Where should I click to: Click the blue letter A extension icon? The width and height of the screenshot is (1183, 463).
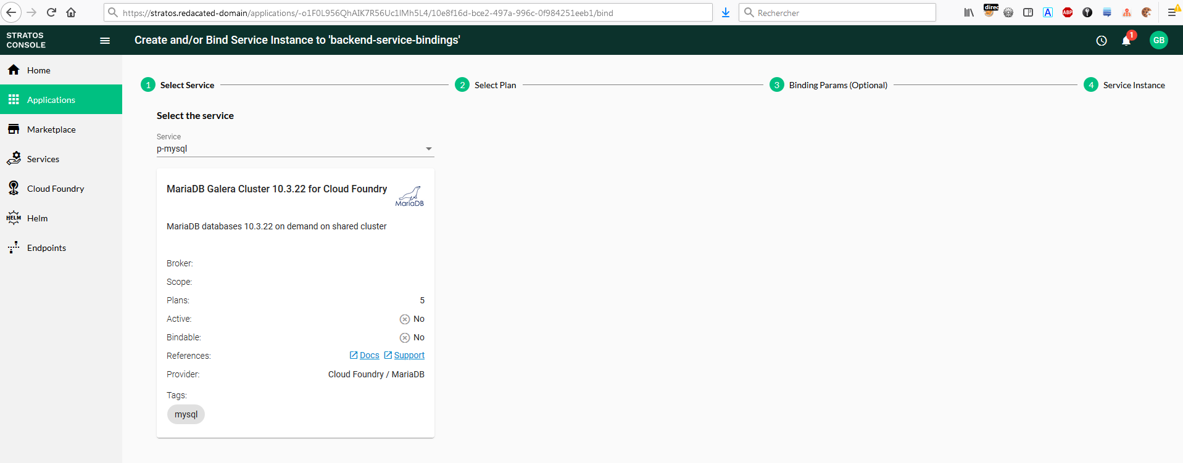(x=1048, y=12)
